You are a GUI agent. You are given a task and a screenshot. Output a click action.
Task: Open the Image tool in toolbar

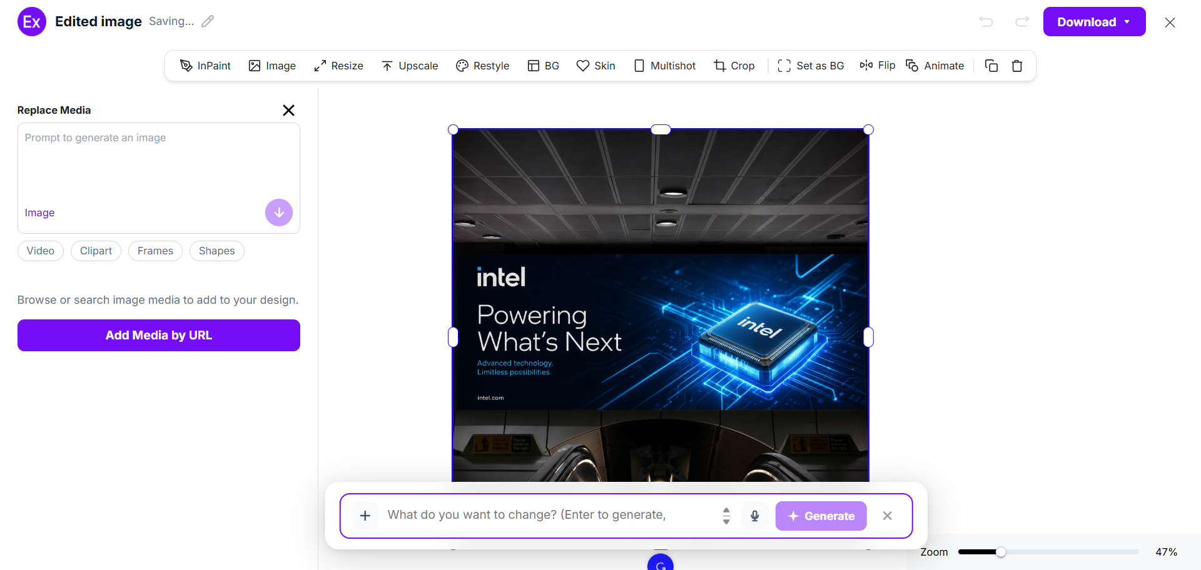pyautogui.click(x=272, y=66)
